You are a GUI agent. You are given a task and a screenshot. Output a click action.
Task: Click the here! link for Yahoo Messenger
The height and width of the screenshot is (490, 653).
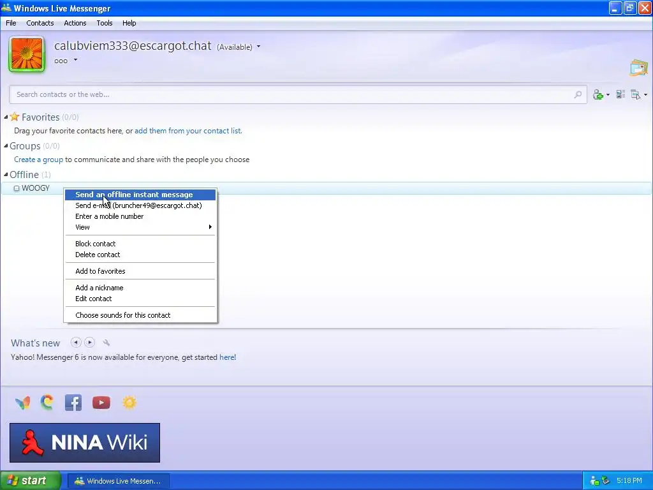coord(228,357)
